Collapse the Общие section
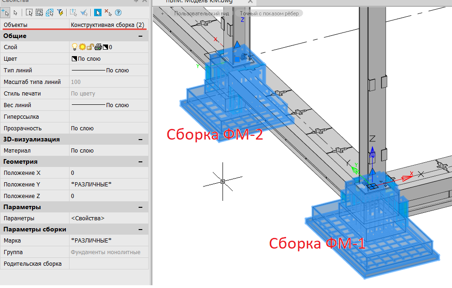The image size is (452, 288). tap(140, 36)
